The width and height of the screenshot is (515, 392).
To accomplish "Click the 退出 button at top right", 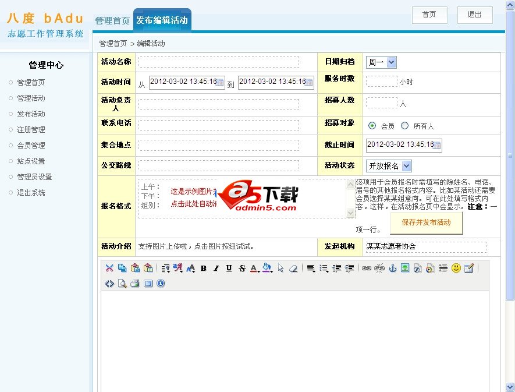I will 475,15.
